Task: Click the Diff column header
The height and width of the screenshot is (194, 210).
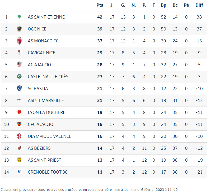Action: (x=199, y=5)
